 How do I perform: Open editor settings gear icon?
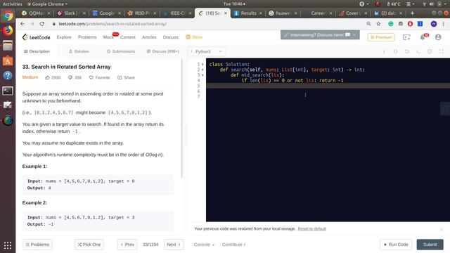click(430, 51)
